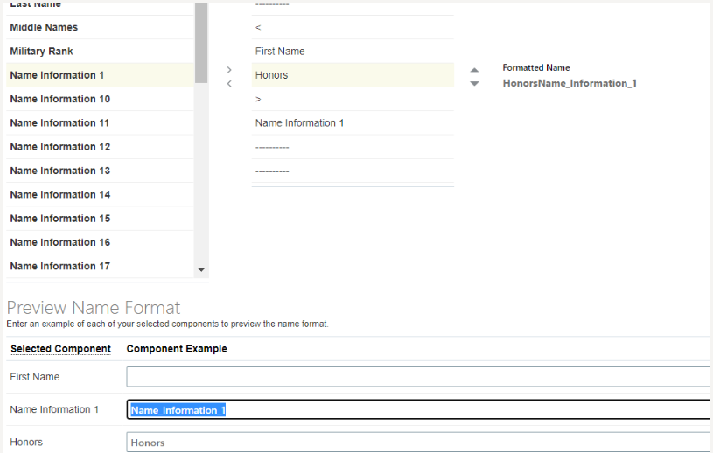Select Name Information 10 in the list
Screen dimensions: 713x453
click(x=100, y=99)
